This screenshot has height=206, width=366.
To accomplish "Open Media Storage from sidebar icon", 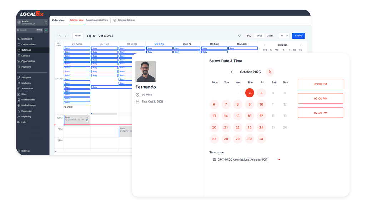I will coord(19,106).
